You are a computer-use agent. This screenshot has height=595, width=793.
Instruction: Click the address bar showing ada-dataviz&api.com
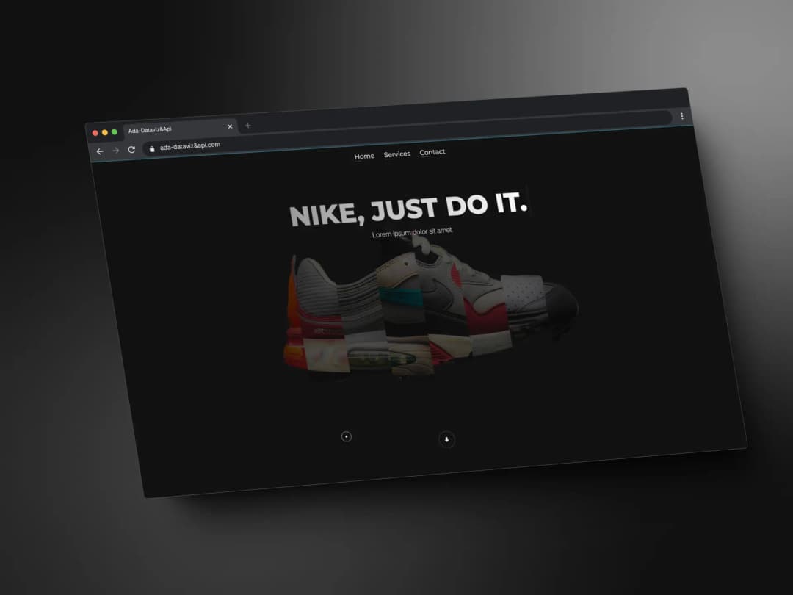pos(189,145)
